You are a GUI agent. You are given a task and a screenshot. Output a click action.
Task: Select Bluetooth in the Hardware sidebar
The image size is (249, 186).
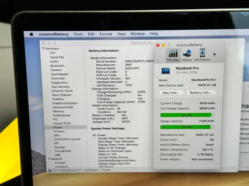[x=57, y=66]
